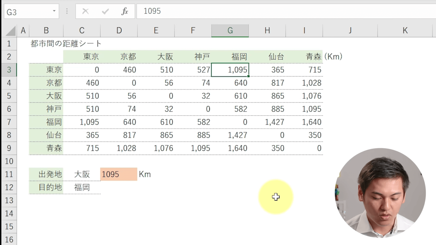Image resolution: width=436 pixels, height=245 pixels.
Task: Click the Enter checkmark icon in formula bar
Action: click(x=105, y=11)
